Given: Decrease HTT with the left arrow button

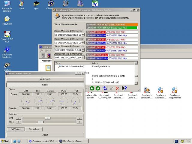Looking at the screenshot, I should point(18,118).
